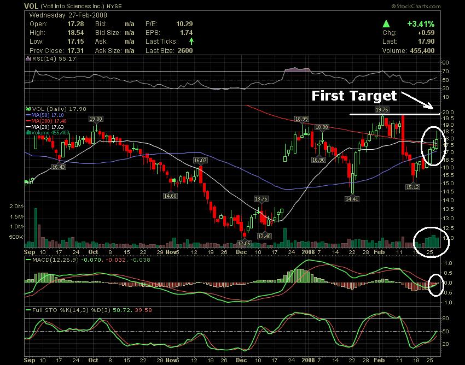Click the MA(20) 17.63 legend text
Screen dimensions: 465x365
48,127
